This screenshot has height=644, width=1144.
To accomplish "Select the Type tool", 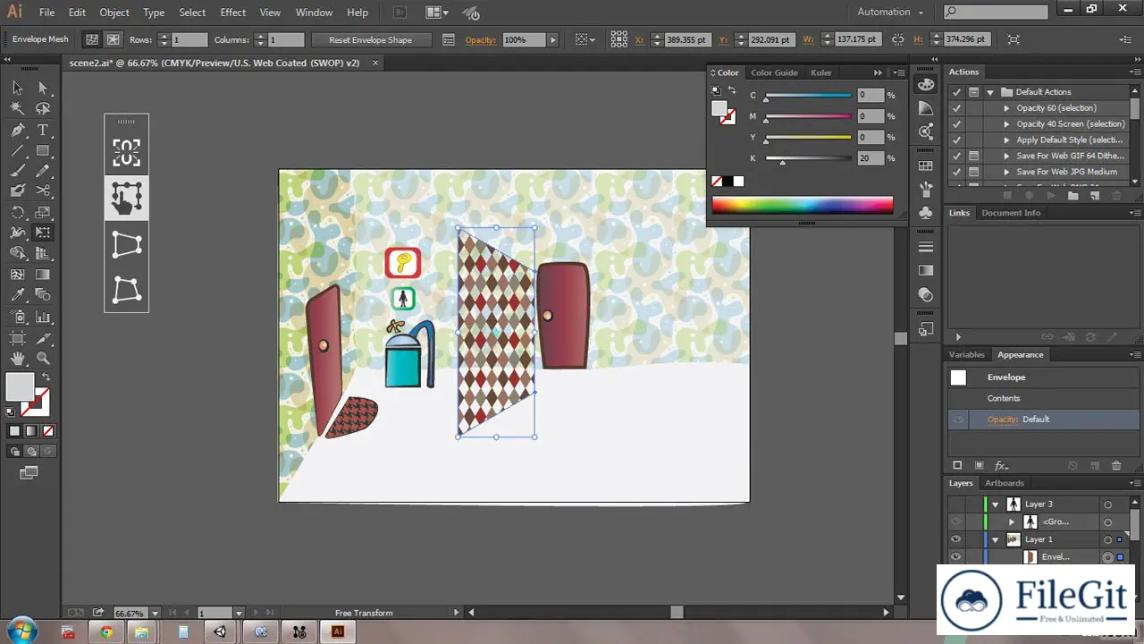I will point(42,130).
